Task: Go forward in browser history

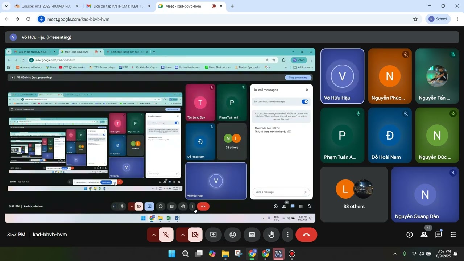Action: (x=17, y=19)
